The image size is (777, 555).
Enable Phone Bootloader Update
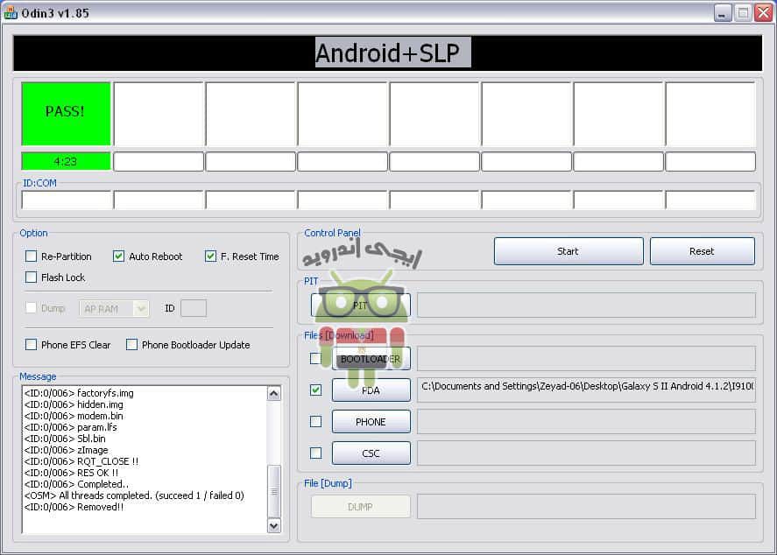pos(131,344)
